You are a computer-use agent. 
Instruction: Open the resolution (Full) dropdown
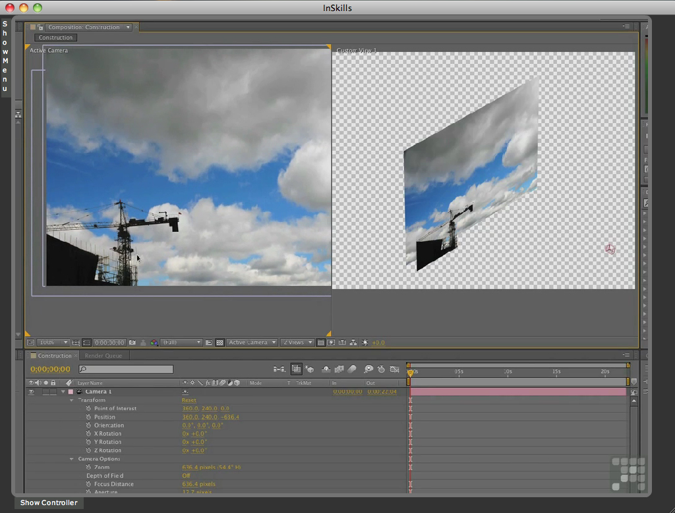[x=181, y=342]
